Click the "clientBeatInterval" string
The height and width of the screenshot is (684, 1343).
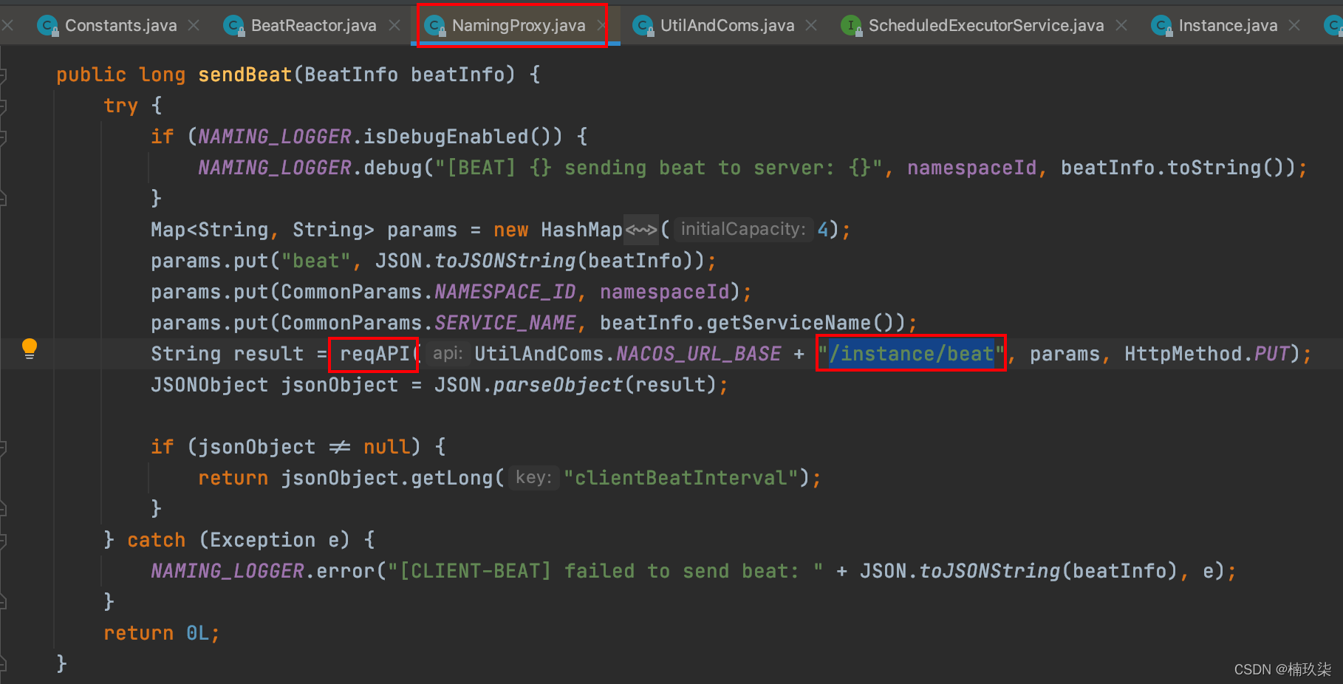tap(681, 478)
